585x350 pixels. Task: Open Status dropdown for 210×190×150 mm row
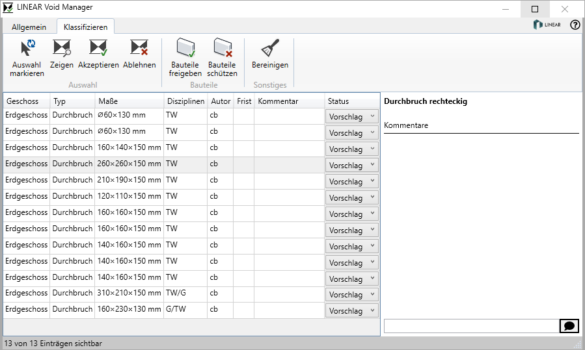tap(352, 181)
